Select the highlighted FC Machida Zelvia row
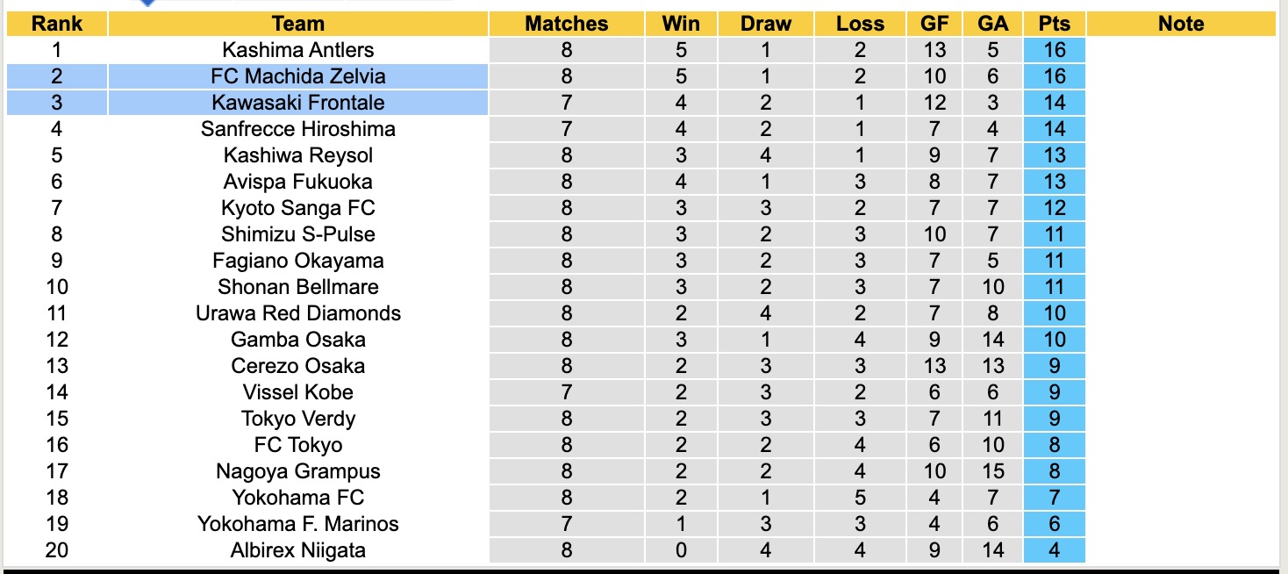This screenshot has width=1288, height=574. [x=298, y=76]
